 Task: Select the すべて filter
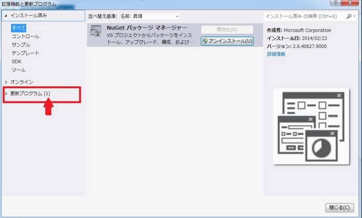19,28
